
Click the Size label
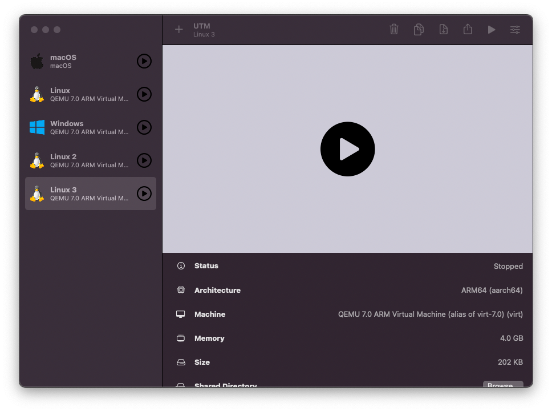tap(202, 362)
